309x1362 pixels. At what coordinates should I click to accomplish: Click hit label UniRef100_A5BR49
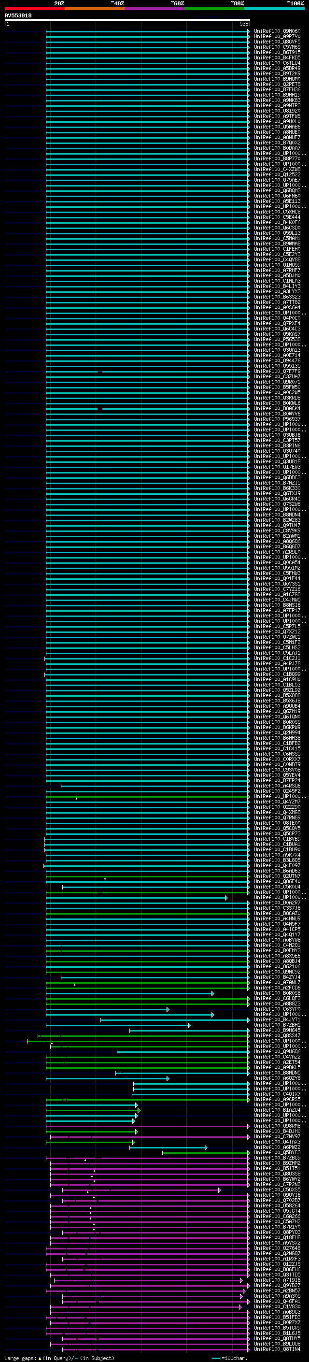[277, 68]
